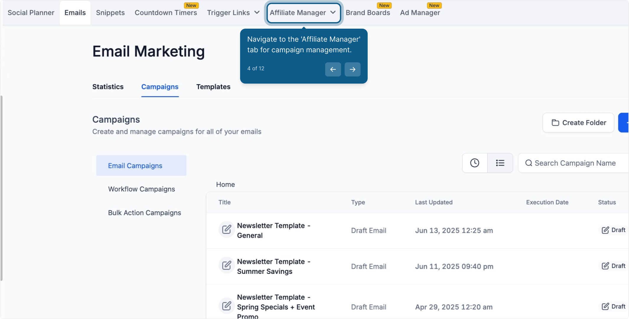
Task: Switch to the Statistics tab
Action: click(108, 87)
